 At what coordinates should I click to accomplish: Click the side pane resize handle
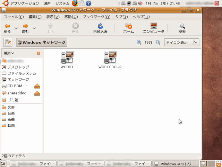tap(43, 101)
